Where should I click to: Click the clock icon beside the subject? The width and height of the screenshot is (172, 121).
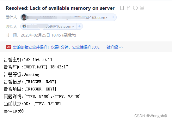pos(135,8)
